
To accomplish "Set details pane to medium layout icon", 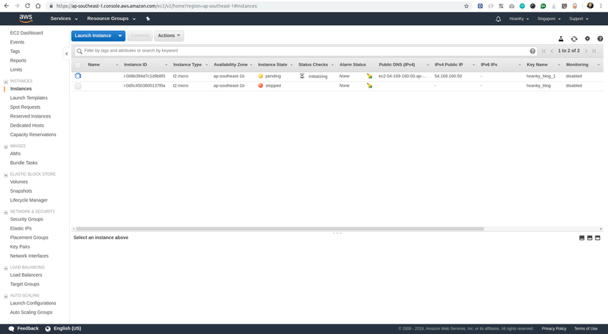I will (590, 238).
